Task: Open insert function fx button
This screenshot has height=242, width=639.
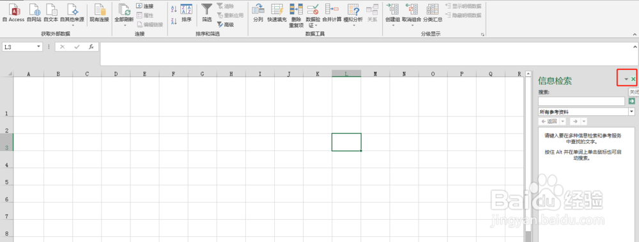Action: [x=91, y=47]
